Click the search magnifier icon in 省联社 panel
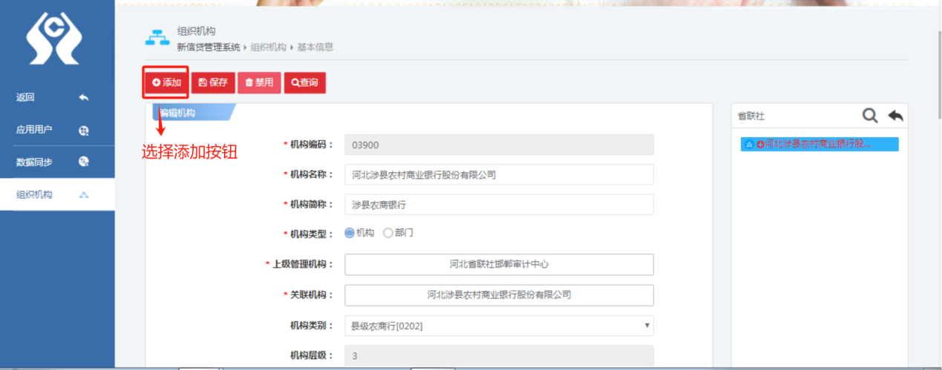 (x=870, y=116)
